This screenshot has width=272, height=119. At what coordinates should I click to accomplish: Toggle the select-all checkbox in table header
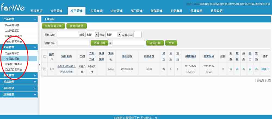click(x=45, y=56)
